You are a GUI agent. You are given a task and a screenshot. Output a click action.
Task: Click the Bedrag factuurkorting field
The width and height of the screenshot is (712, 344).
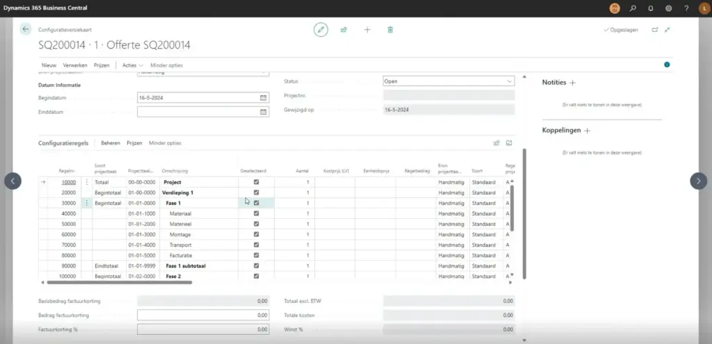pos(203,316)
